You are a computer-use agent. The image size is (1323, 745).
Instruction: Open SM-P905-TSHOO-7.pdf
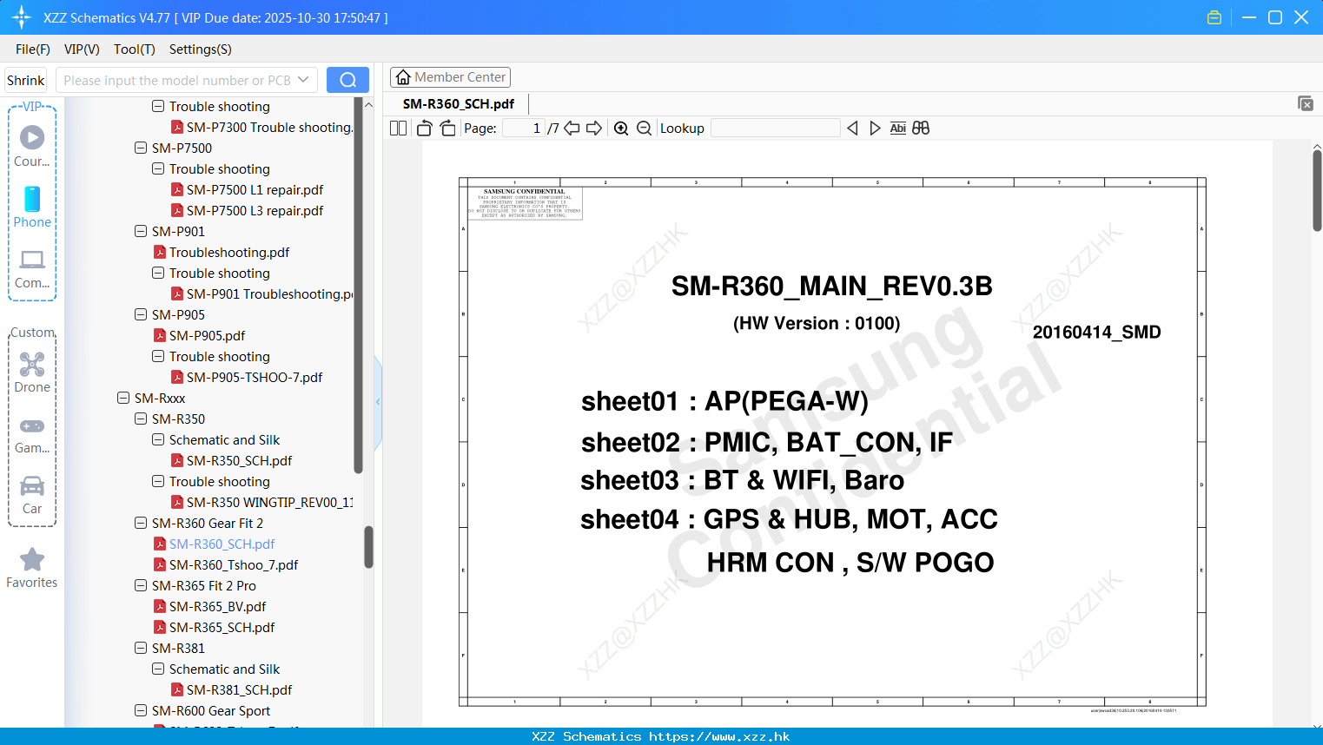(x=255, y=377)
